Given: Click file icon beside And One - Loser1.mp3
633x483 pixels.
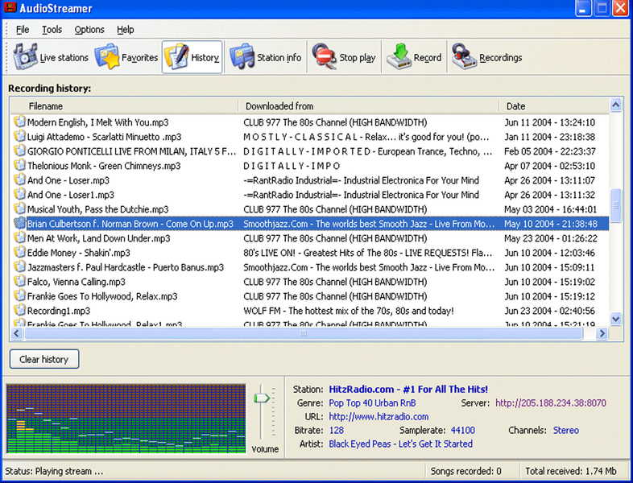Looking at the screenshot, I should tap(19, 194).
